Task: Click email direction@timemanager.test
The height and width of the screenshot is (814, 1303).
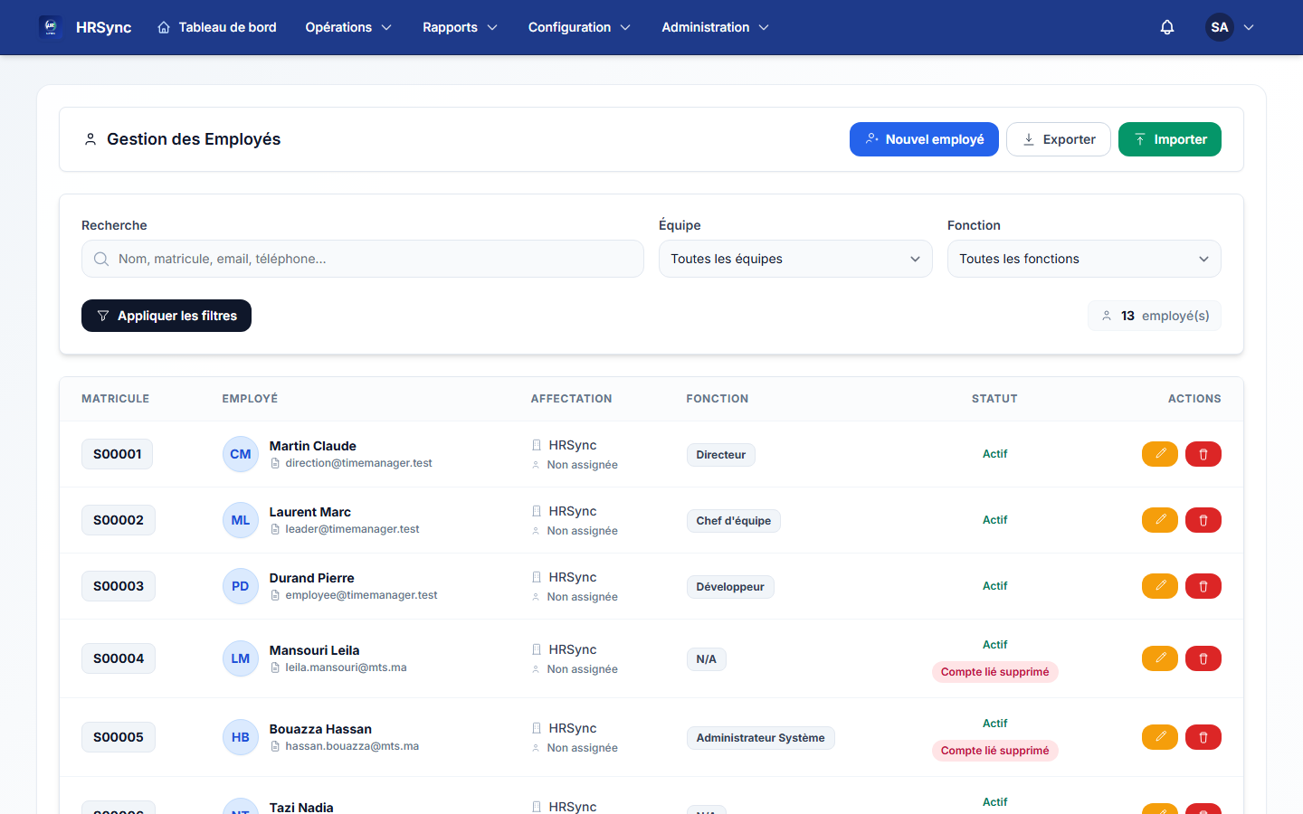Action: click(359, 463)
